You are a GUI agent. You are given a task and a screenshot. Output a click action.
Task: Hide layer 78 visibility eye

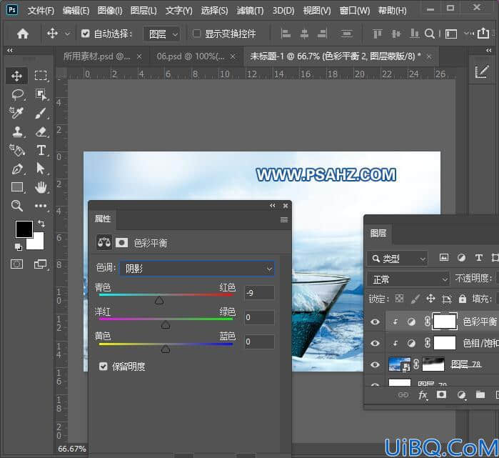[x=375, y=364]
